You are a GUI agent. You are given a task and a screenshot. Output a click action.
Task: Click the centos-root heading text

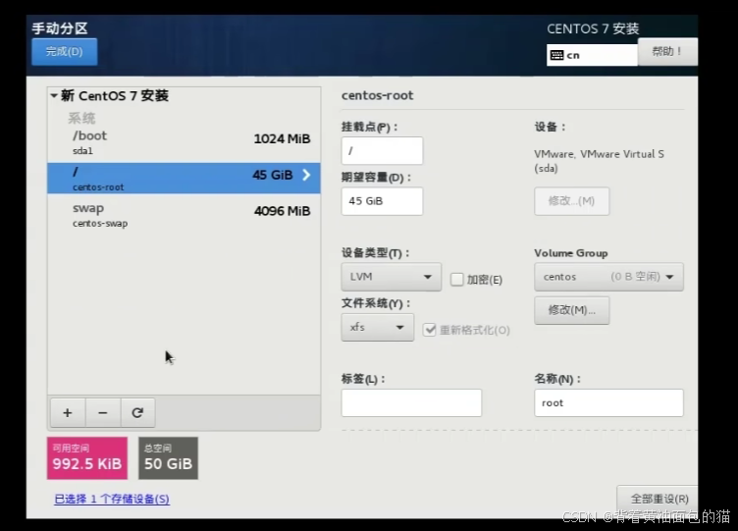coord(377,95)
